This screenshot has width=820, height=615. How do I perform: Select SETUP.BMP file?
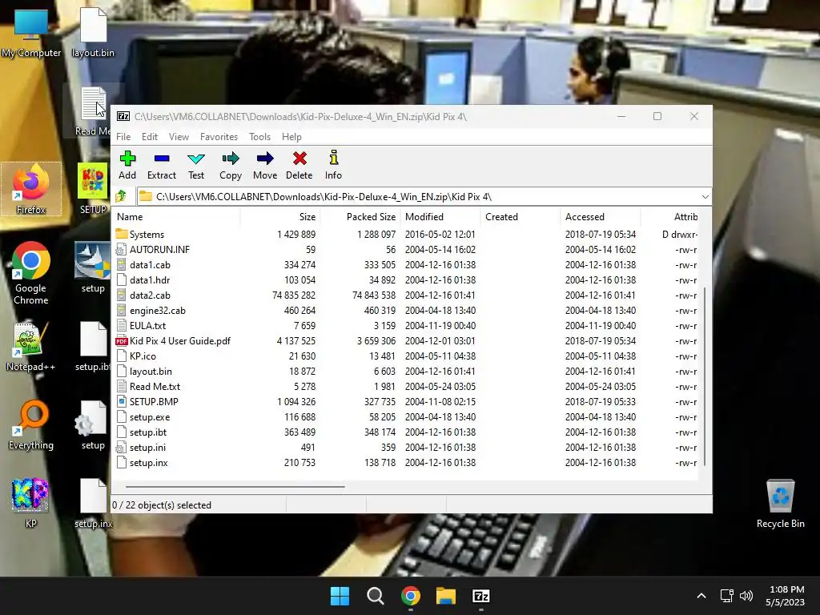pos(406,401)
